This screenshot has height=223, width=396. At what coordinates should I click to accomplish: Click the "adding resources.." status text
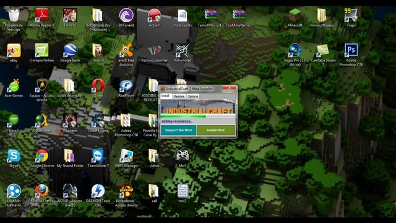click(177, 121)
